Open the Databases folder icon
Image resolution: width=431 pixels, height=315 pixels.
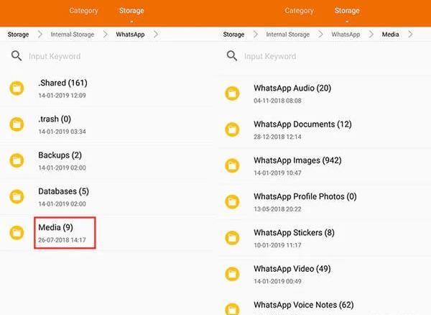click(x=17, y=196)
